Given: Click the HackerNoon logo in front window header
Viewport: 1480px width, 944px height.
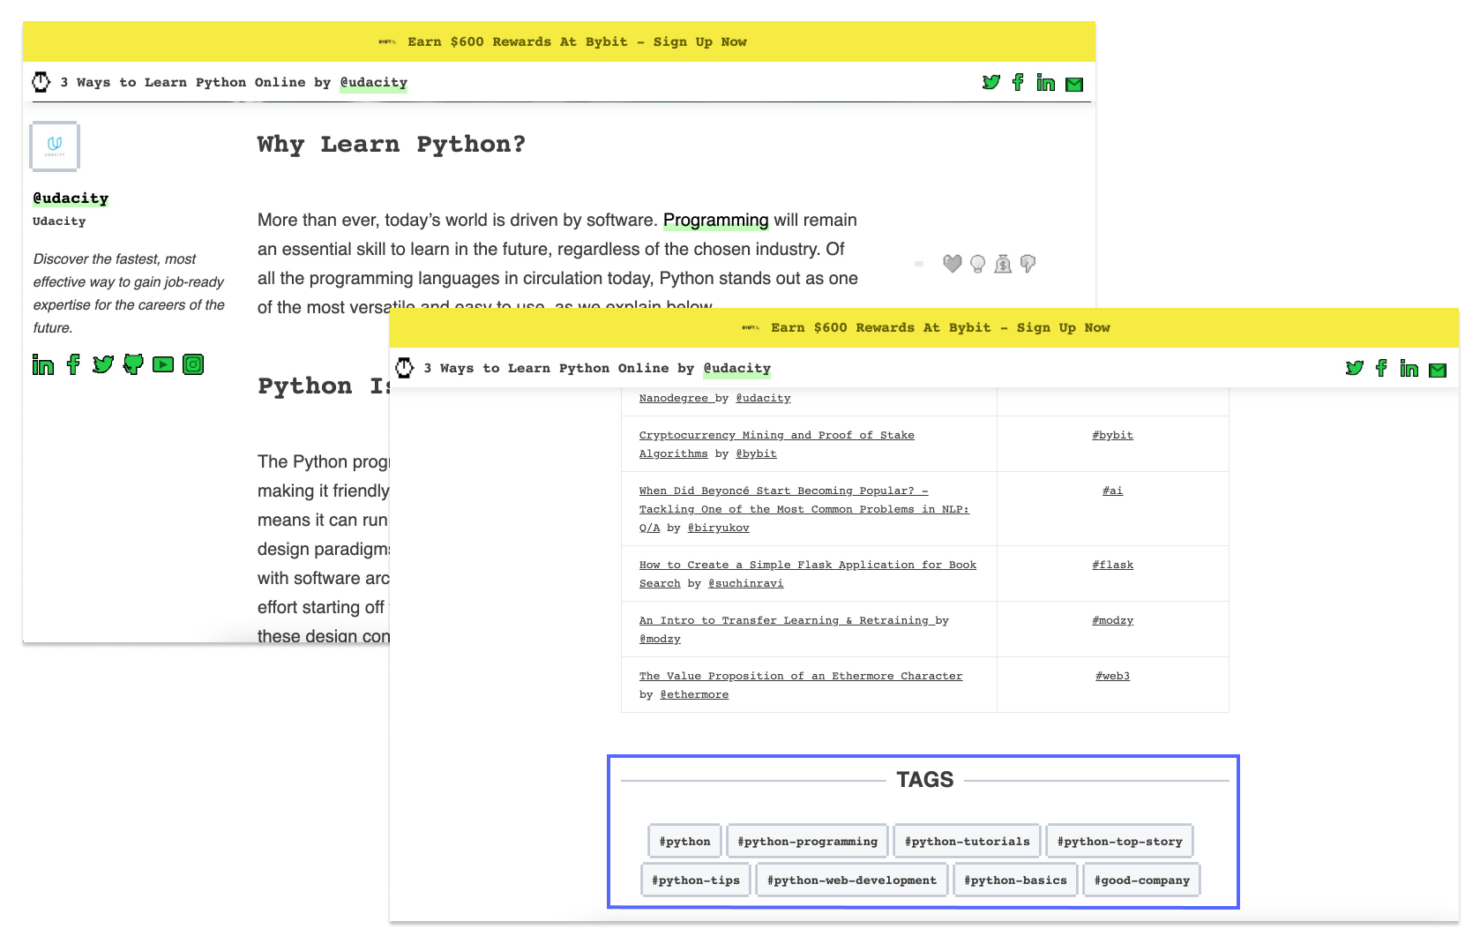Looking at the screenshot, I should pyautogui.click(x=404, y=368).
